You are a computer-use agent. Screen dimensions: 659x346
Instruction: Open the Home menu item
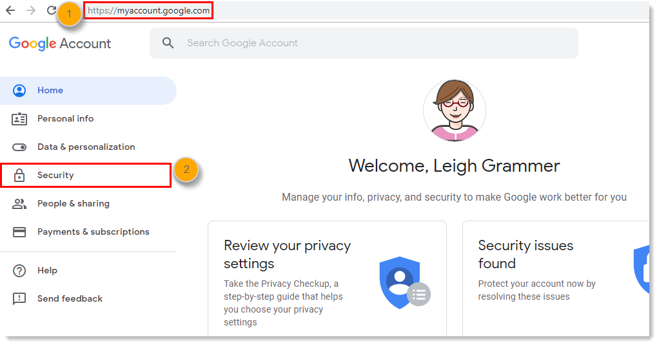pyautogui.click(x=88, y=90)
